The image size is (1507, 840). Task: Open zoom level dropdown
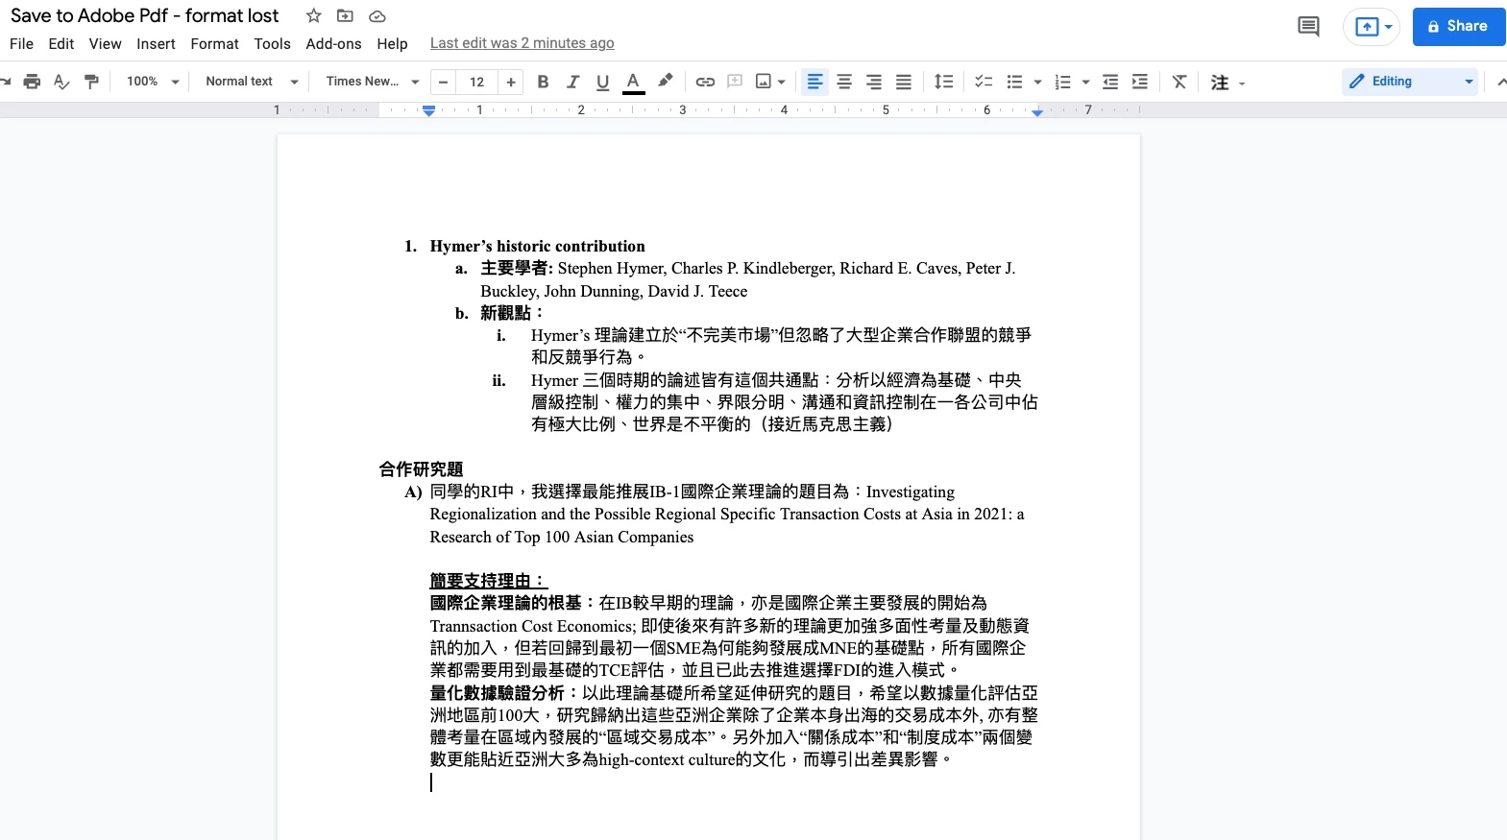tap(153, 82)
